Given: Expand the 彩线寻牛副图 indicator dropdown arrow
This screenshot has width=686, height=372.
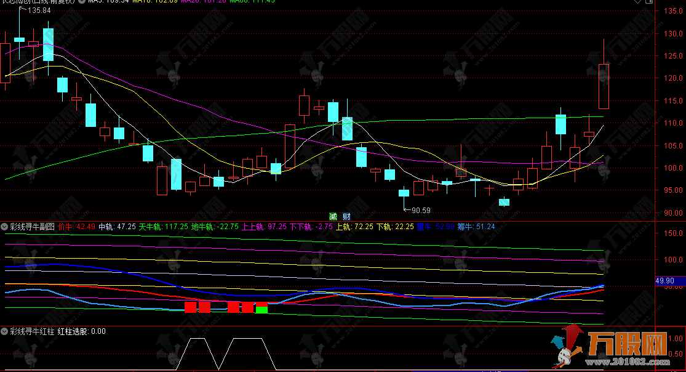Looking at the screenshot, I should coord(5,227).
